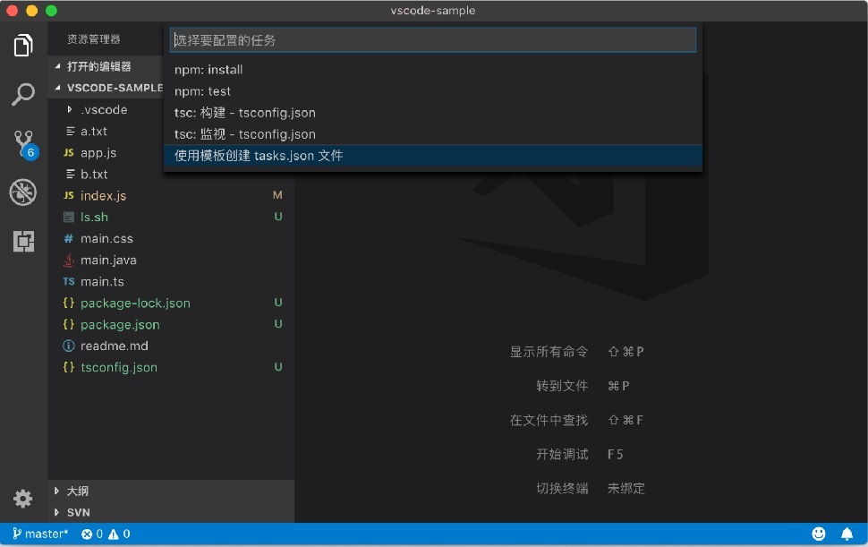868x547 pixels.
Task: Click the 选择要配置的任务 input field
Action: pos(433,40)
